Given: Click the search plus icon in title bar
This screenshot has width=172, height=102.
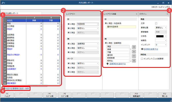Looking at the screenshot, I should tap(3, 3).
